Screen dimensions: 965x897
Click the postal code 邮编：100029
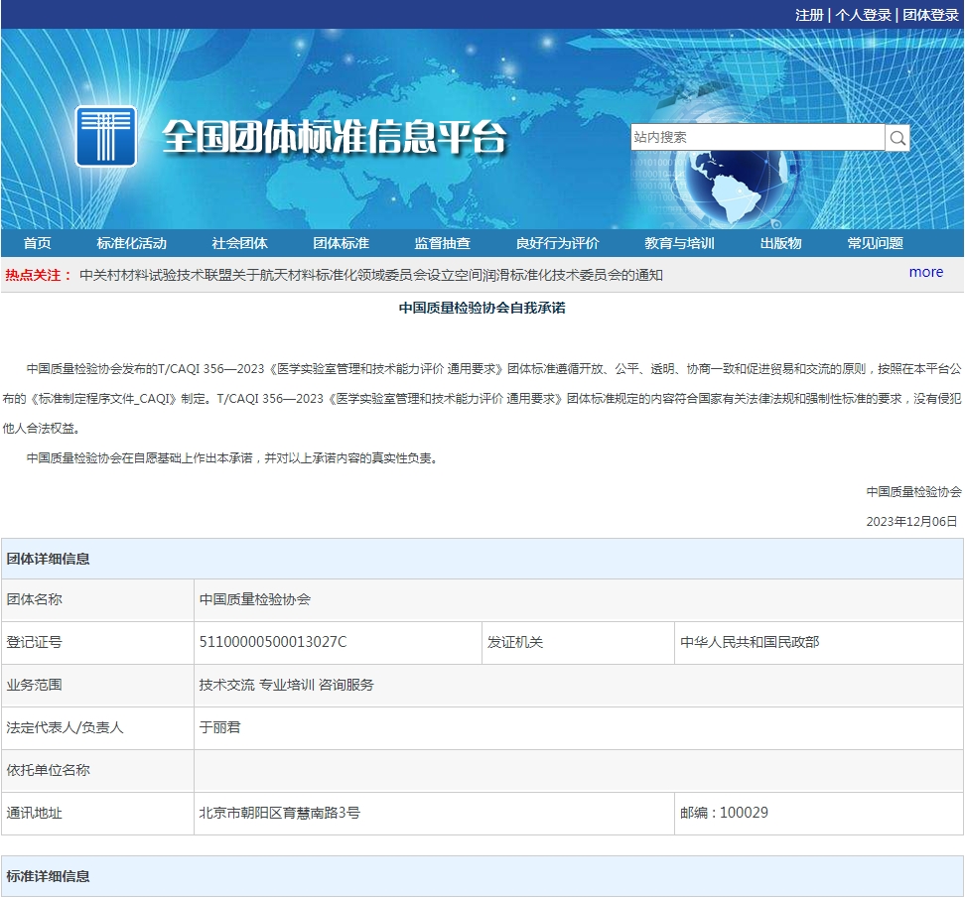click(x=724, y=813)
